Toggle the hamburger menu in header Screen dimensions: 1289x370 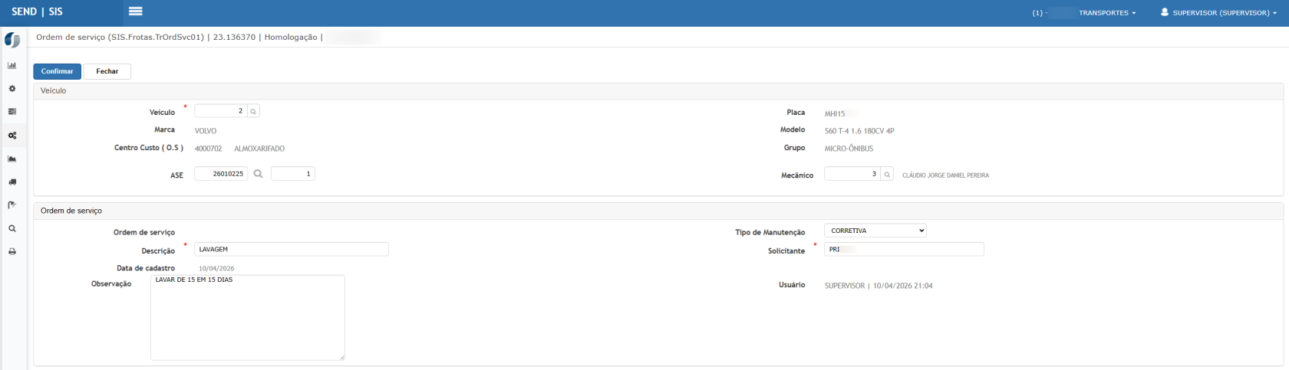click(136, 11)
